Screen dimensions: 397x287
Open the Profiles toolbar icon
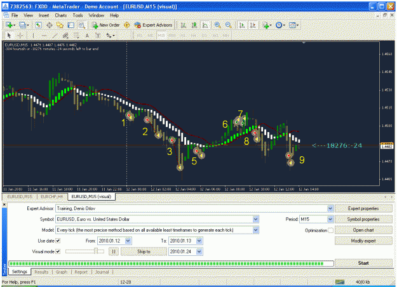24,25
